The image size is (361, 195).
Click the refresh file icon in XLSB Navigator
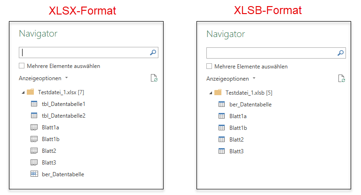tap(342, 79)
